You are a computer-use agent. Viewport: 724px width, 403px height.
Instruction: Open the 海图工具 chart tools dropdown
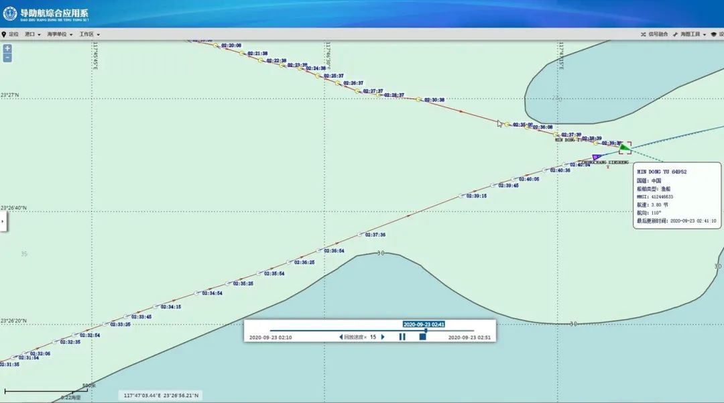[689, 34]
